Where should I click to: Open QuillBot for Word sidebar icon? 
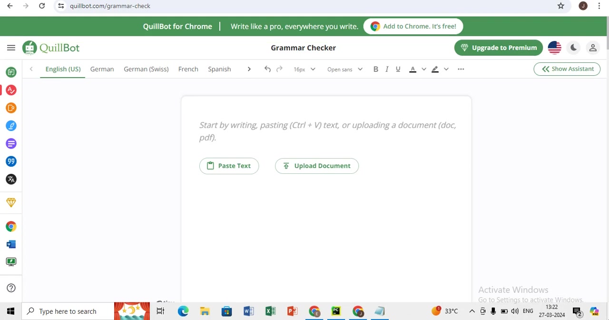coord(11,244)
